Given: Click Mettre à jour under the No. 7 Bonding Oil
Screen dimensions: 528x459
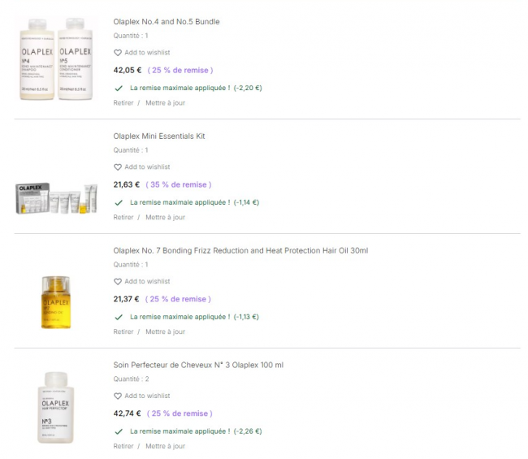Looking at the screenshot, I should tap(166, 331).
